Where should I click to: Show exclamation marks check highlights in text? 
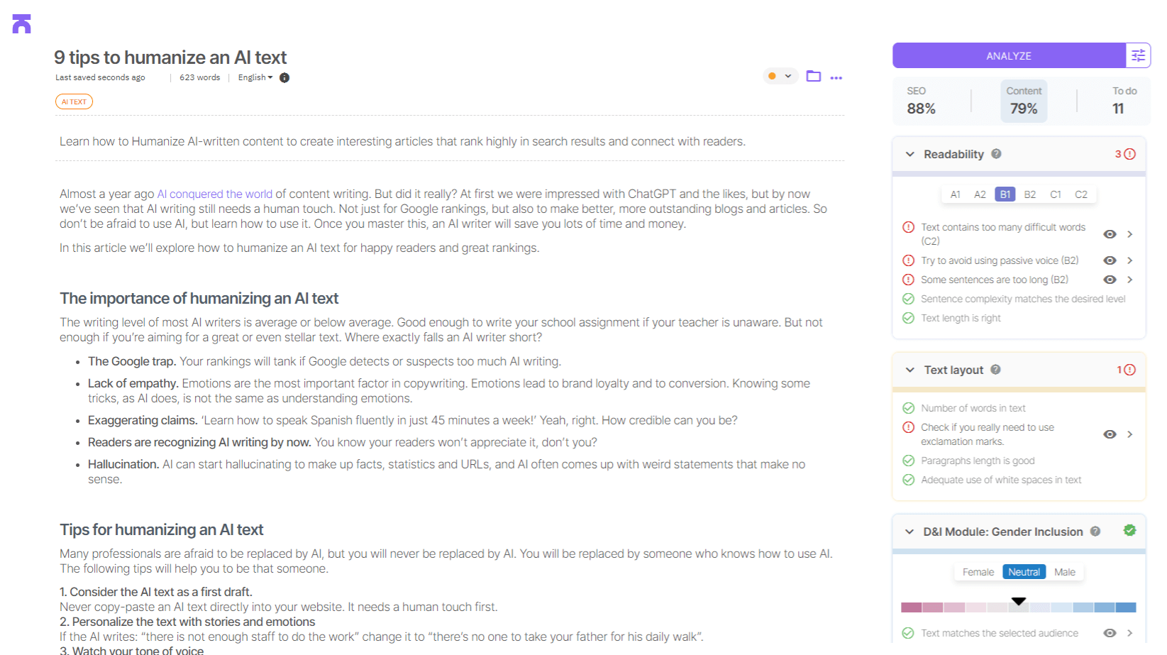1110,434
